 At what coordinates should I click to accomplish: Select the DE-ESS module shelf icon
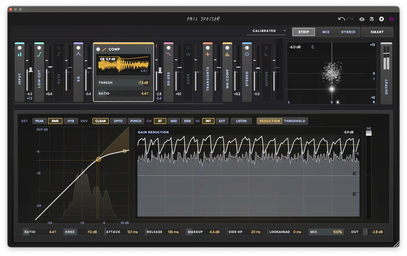pos(169,54)
